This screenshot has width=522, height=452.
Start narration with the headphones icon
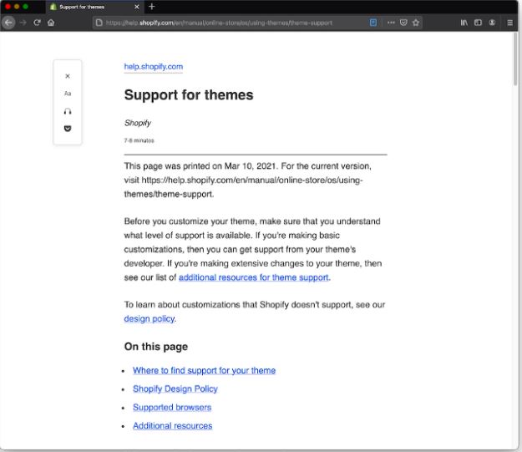coord(68,111)
